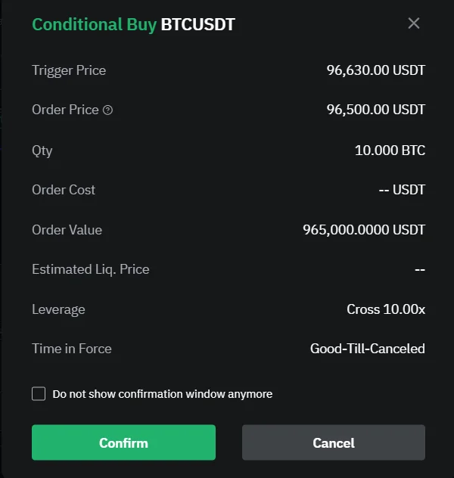This screenshot has height=478, width=454.
Task: Click the Good-Till-Canceled time in force value
Action: click(x=367, y=349)
